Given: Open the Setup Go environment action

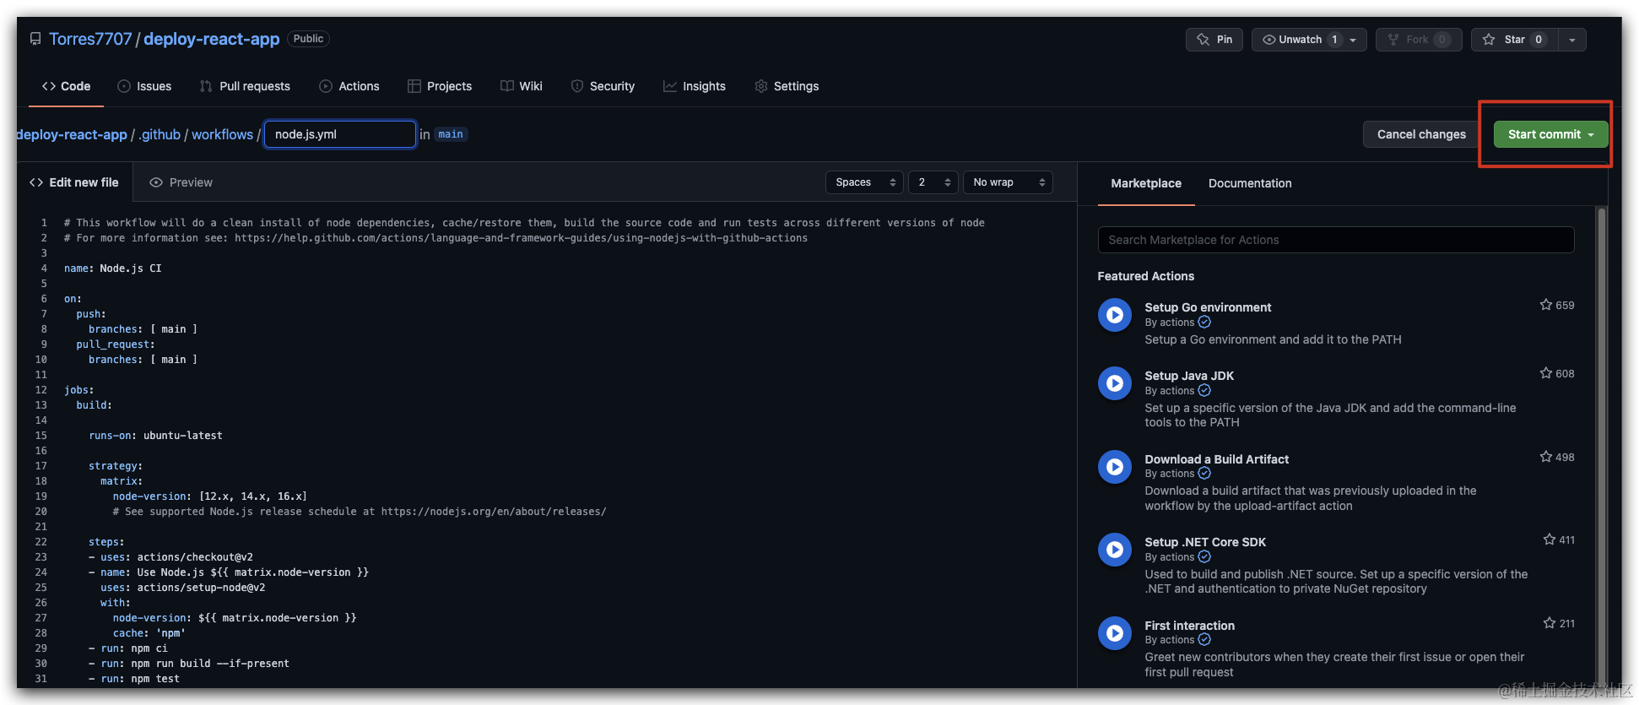Looking at the screenshot, I should click(x=1208, y=307).
